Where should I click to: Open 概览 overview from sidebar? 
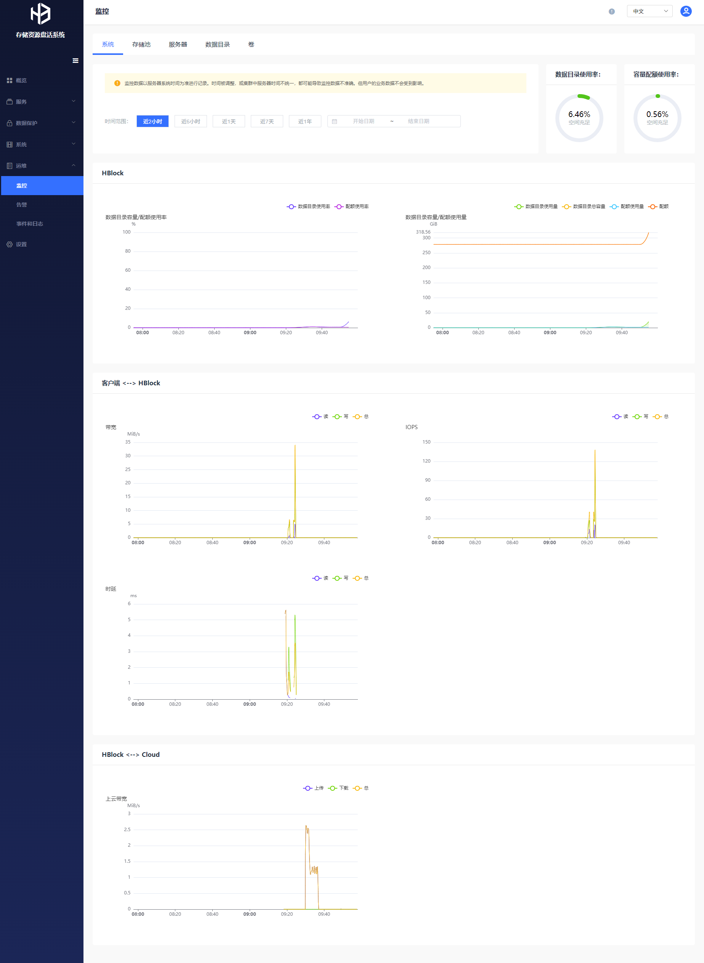point(21,80)
